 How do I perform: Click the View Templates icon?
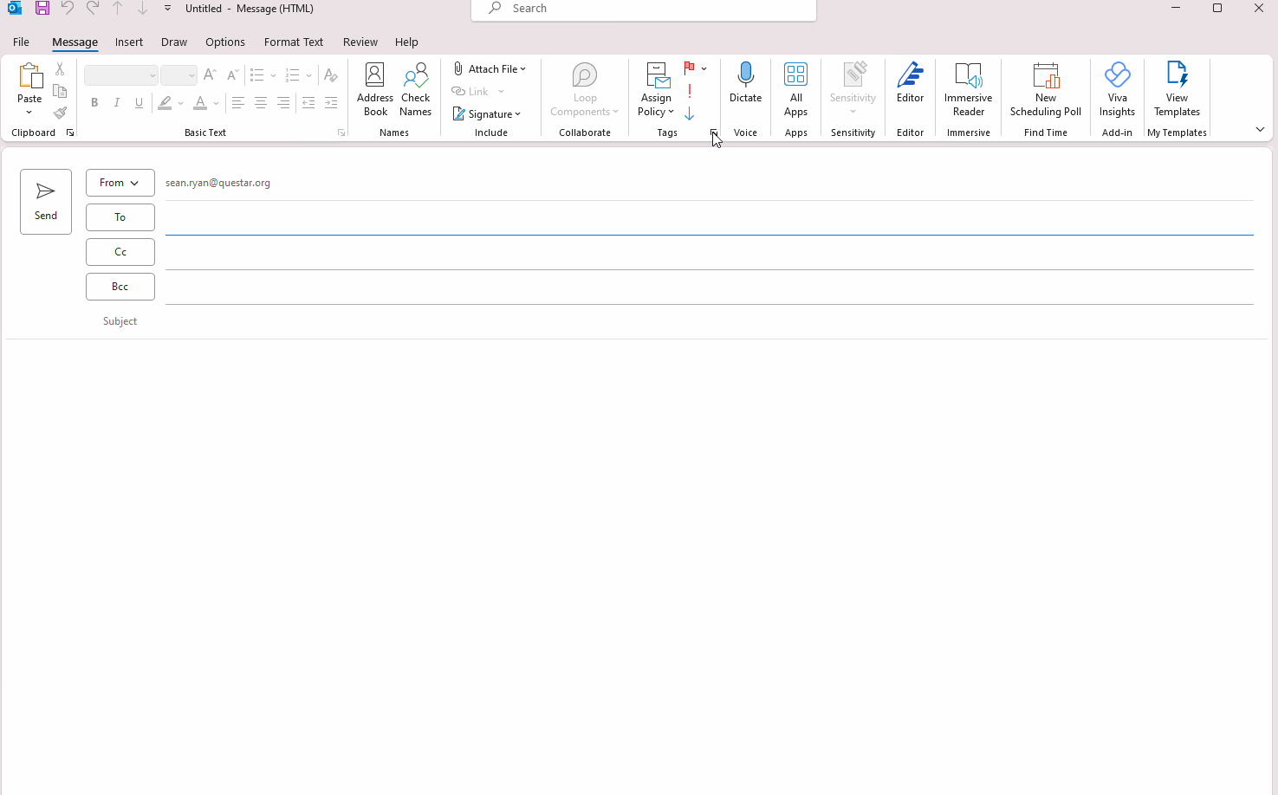click(x=1176, y=89)
